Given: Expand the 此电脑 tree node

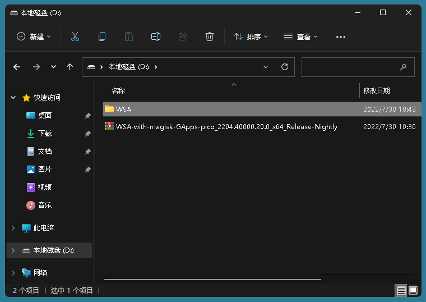Looking at the screenshot, I should [x=13, y=228].
